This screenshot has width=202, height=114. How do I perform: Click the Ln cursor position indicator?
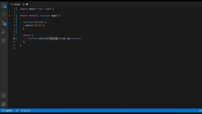[200, 111]
